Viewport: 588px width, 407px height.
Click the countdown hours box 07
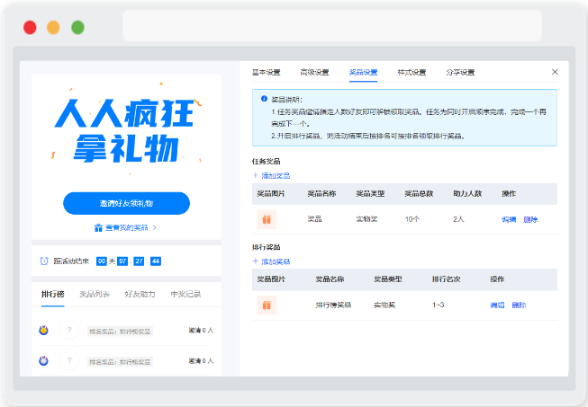point(122,261)
